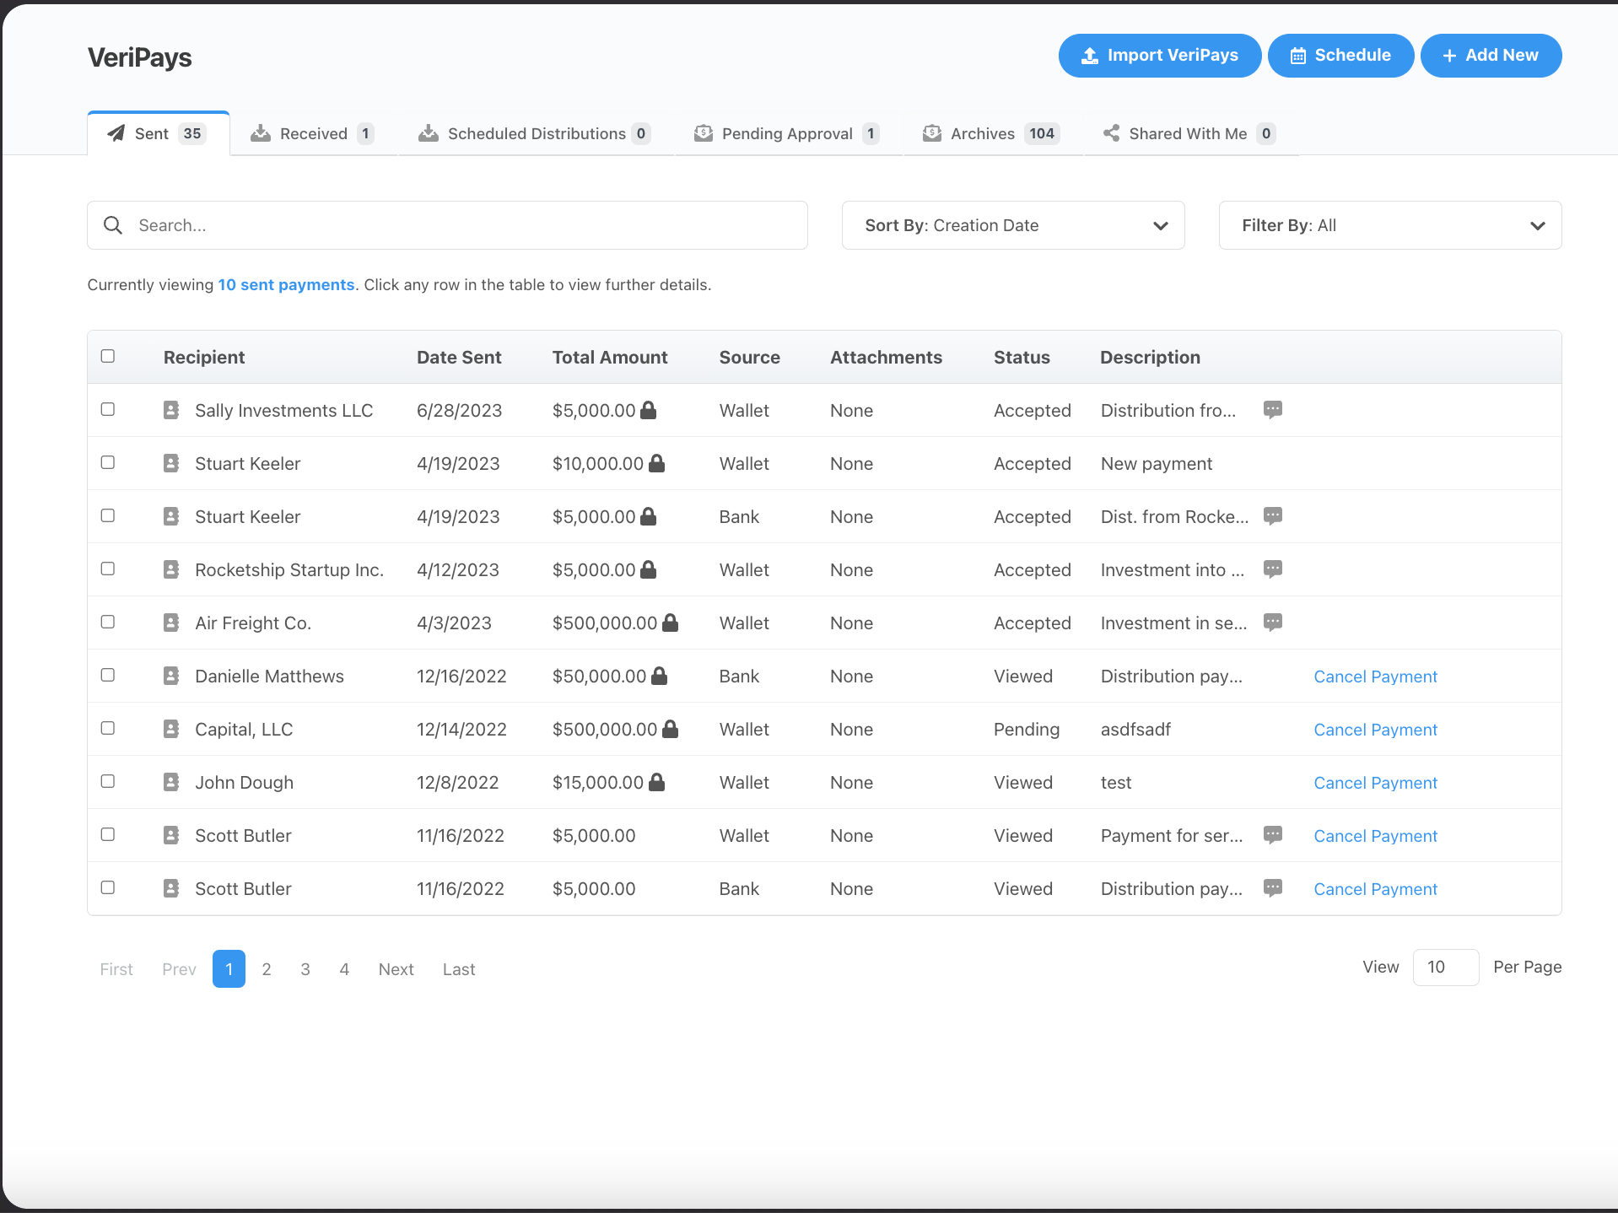The image size is (1618, 1213).
Task: Click the comment icon on the Air Freight Co. row
Action: coord(1272,623)
